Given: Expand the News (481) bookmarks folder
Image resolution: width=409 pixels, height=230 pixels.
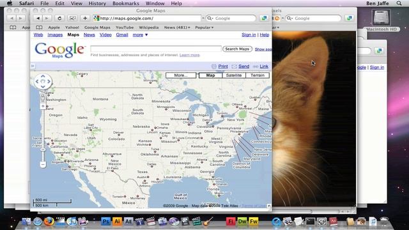Looking at the screenshot, I should [177, 27].
